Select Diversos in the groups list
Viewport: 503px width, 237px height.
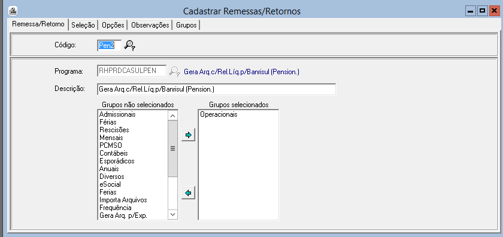(x=111, y=177)
